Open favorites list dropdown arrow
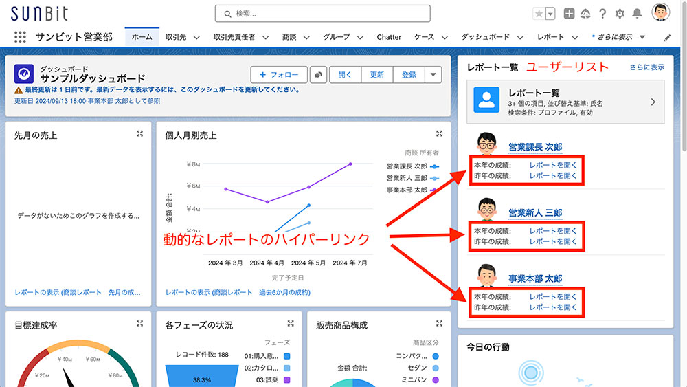 point(550,14)
